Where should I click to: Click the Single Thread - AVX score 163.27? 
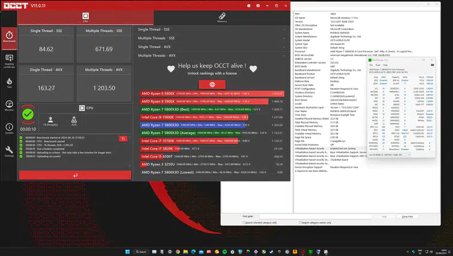point(46,88)
